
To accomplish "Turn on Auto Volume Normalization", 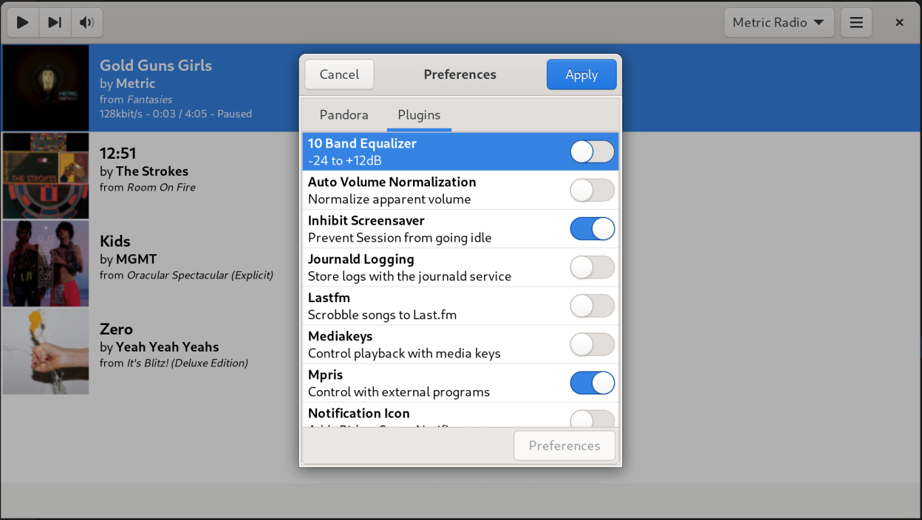I will (x=592, y=191).
